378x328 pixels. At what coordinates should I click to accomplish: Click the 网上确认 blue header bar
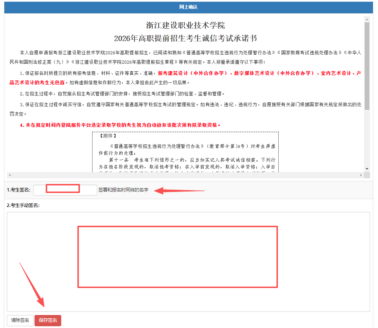tap(188, 7)
